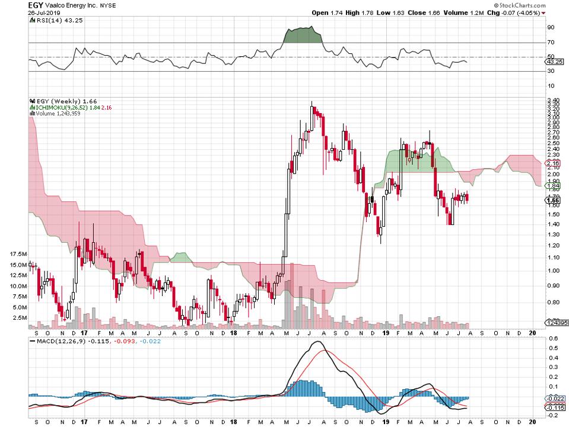Click the black -0.115 tag on MACD axis
Screen dimensions: 569x427
pos(555,408)
